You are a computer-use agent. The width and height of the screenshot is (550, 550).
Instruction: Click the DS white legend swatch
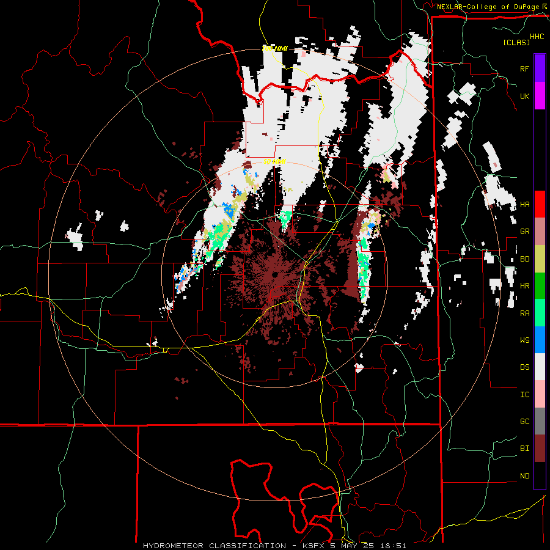[x=540, y=367]
